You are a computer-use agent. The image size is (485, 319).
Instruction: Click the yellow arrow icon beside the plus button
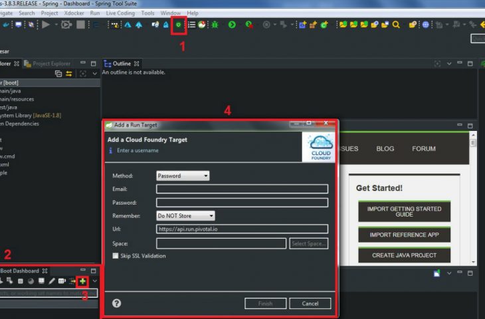tap(72, 281)
